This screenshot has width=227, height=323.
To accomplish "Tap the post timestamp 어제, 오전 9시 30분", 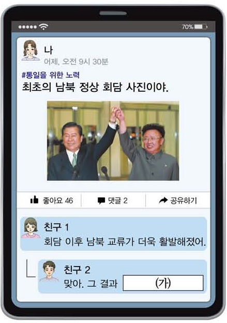I will pyautogui.click(x=76, y=61).
